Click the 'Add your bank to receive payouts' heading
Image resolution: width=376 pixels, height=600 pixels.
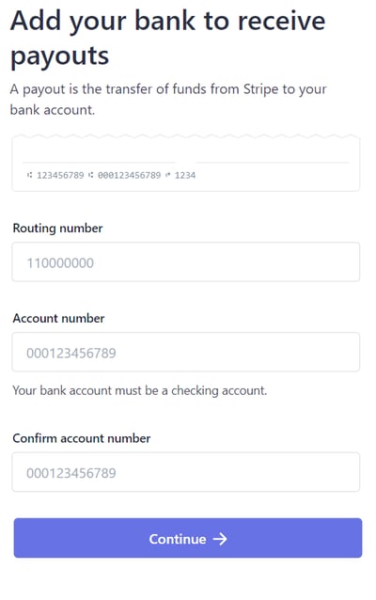click(x=168, y=39)
